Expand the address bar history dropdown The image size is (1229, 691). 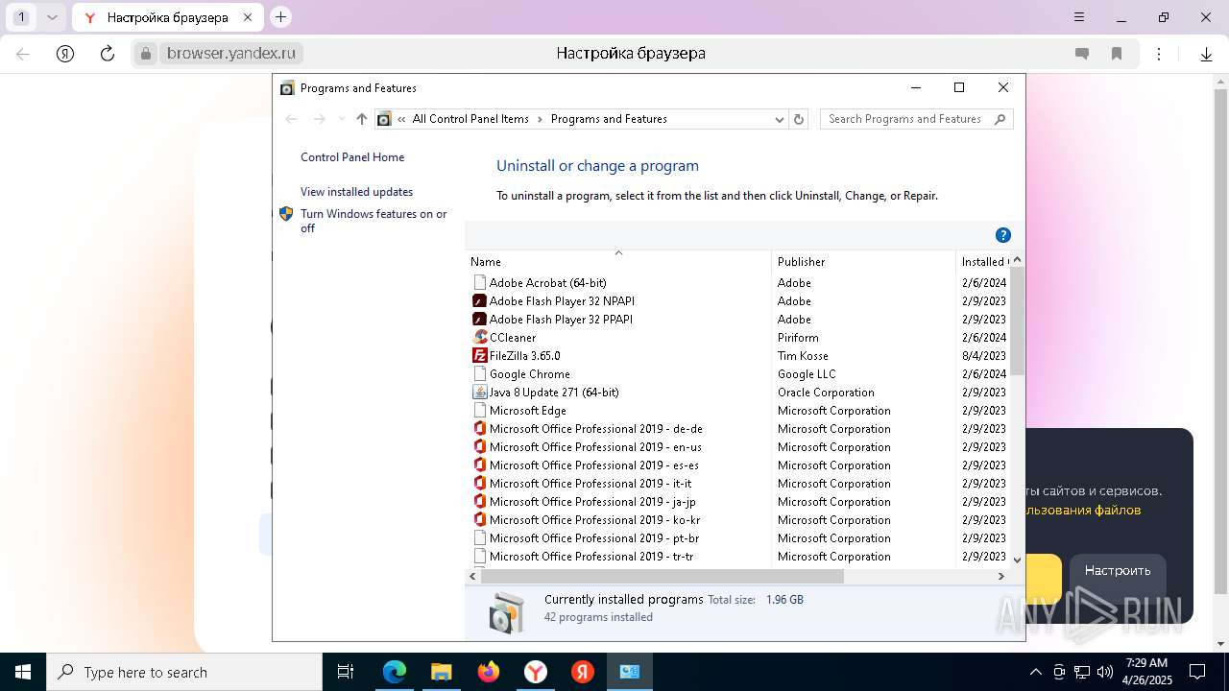(x=780, y=119)
